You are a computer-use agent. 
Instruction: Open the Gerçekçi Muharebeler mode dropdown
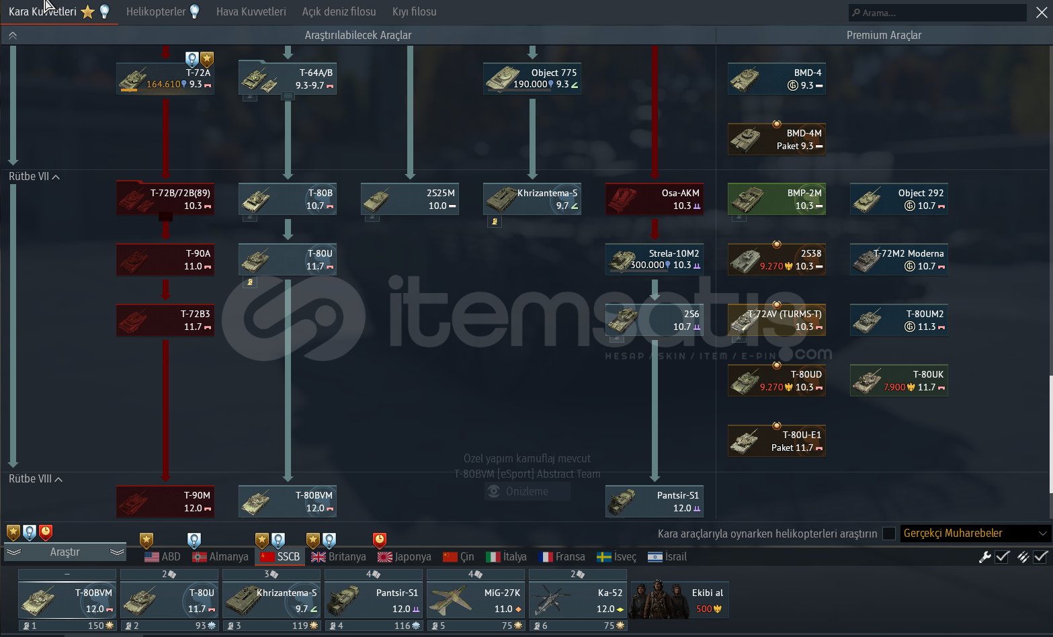tap(975, 533)
